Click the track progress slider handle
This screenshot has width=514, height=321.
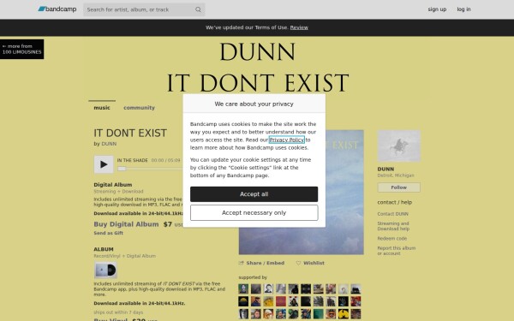tap(122, 169)
